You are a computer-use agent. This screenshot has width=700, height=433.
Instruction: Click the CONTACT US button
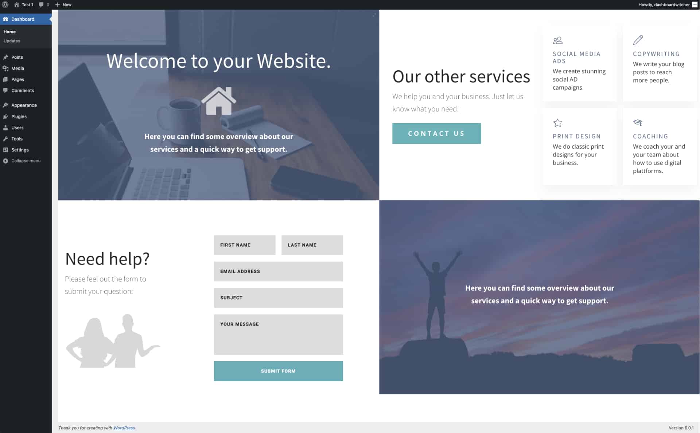point(436,133)
